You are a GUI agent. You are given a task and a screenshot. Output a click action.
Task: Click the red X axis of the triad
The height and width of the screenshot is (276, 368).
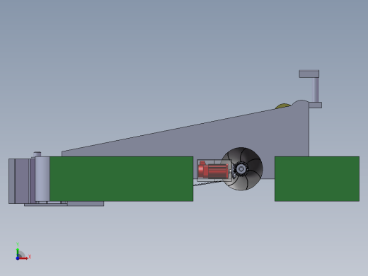[23, 258]
